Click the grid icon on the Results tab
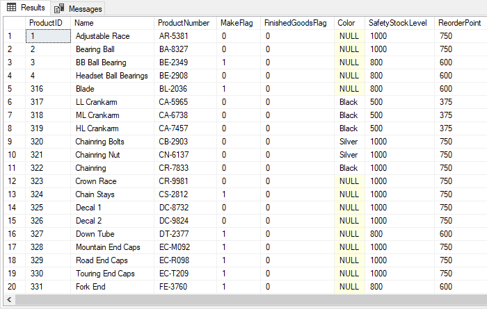The width and height of the screenshot is (487, 309). click(12, 8)
